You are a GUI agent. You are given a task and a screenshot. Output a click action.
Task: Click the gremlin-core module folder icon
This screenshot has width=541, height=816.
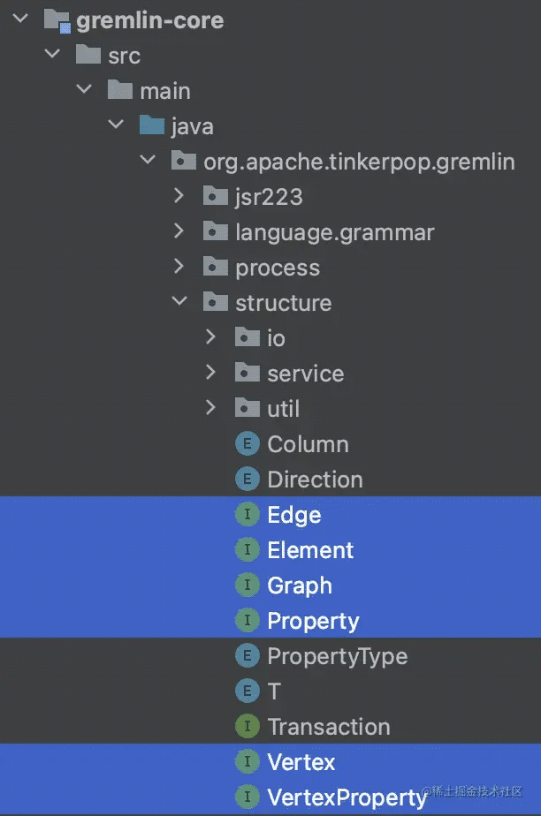[x=57, y=19]
